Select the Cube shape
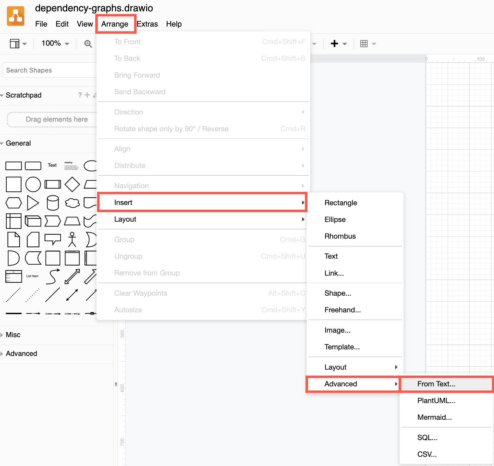This screenshot has width=494, height=466. tap(33, 221)
